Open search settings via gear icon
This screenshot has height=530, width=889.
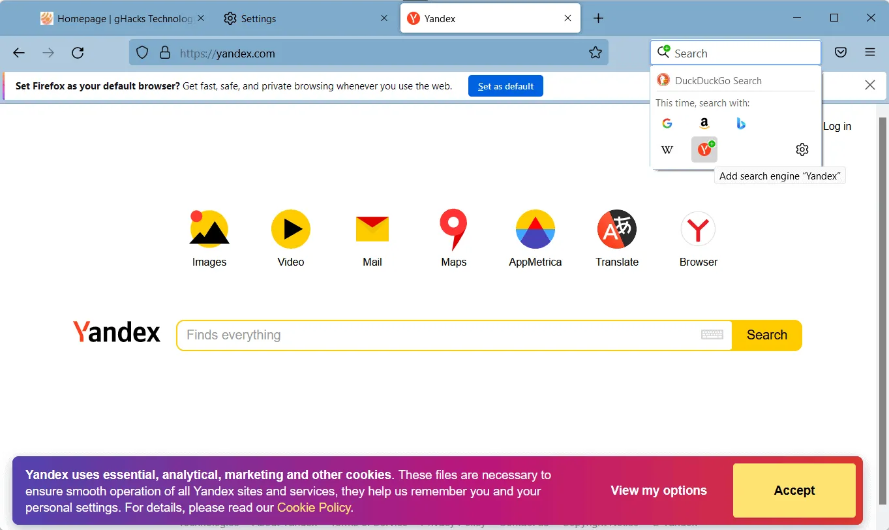tap(802, 149)
